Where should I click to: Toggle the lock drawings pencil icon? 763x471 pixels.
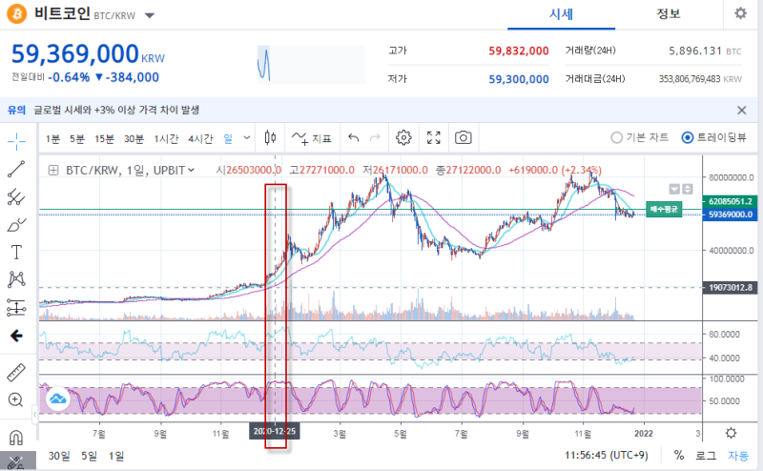(16, 461)
